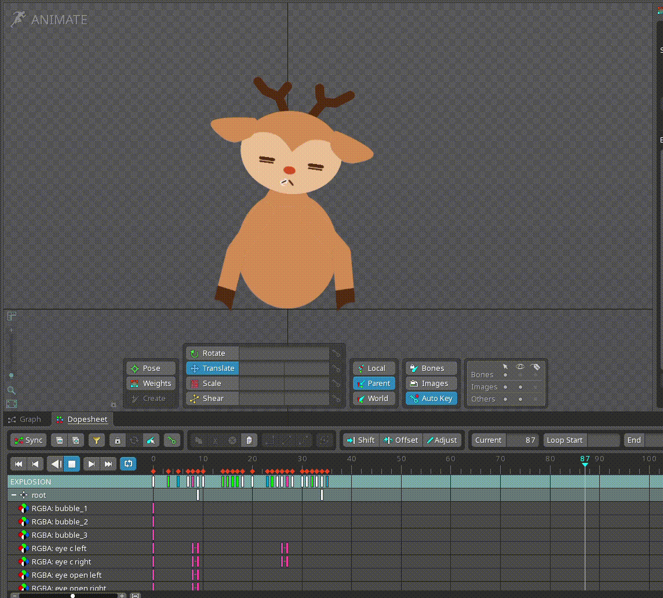Activate the Rotate tool
This screenshot has width=663, height=598.
(x=212, y=353)
